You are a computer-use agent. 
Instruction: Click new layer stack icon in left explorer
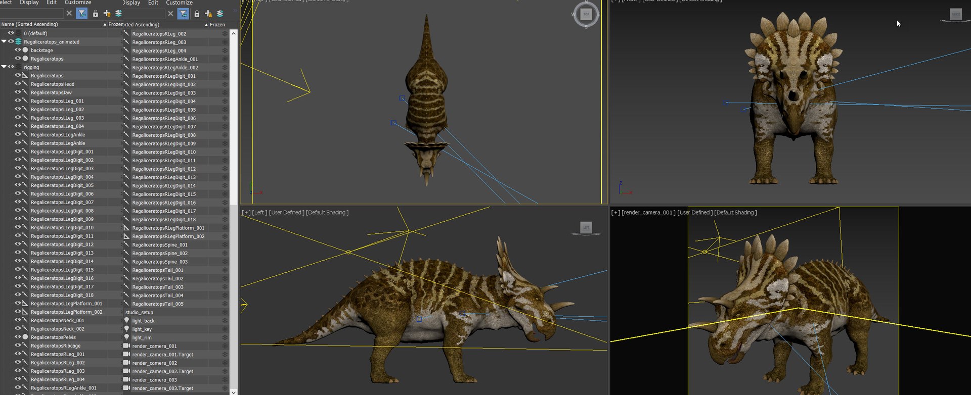(118, 14)
